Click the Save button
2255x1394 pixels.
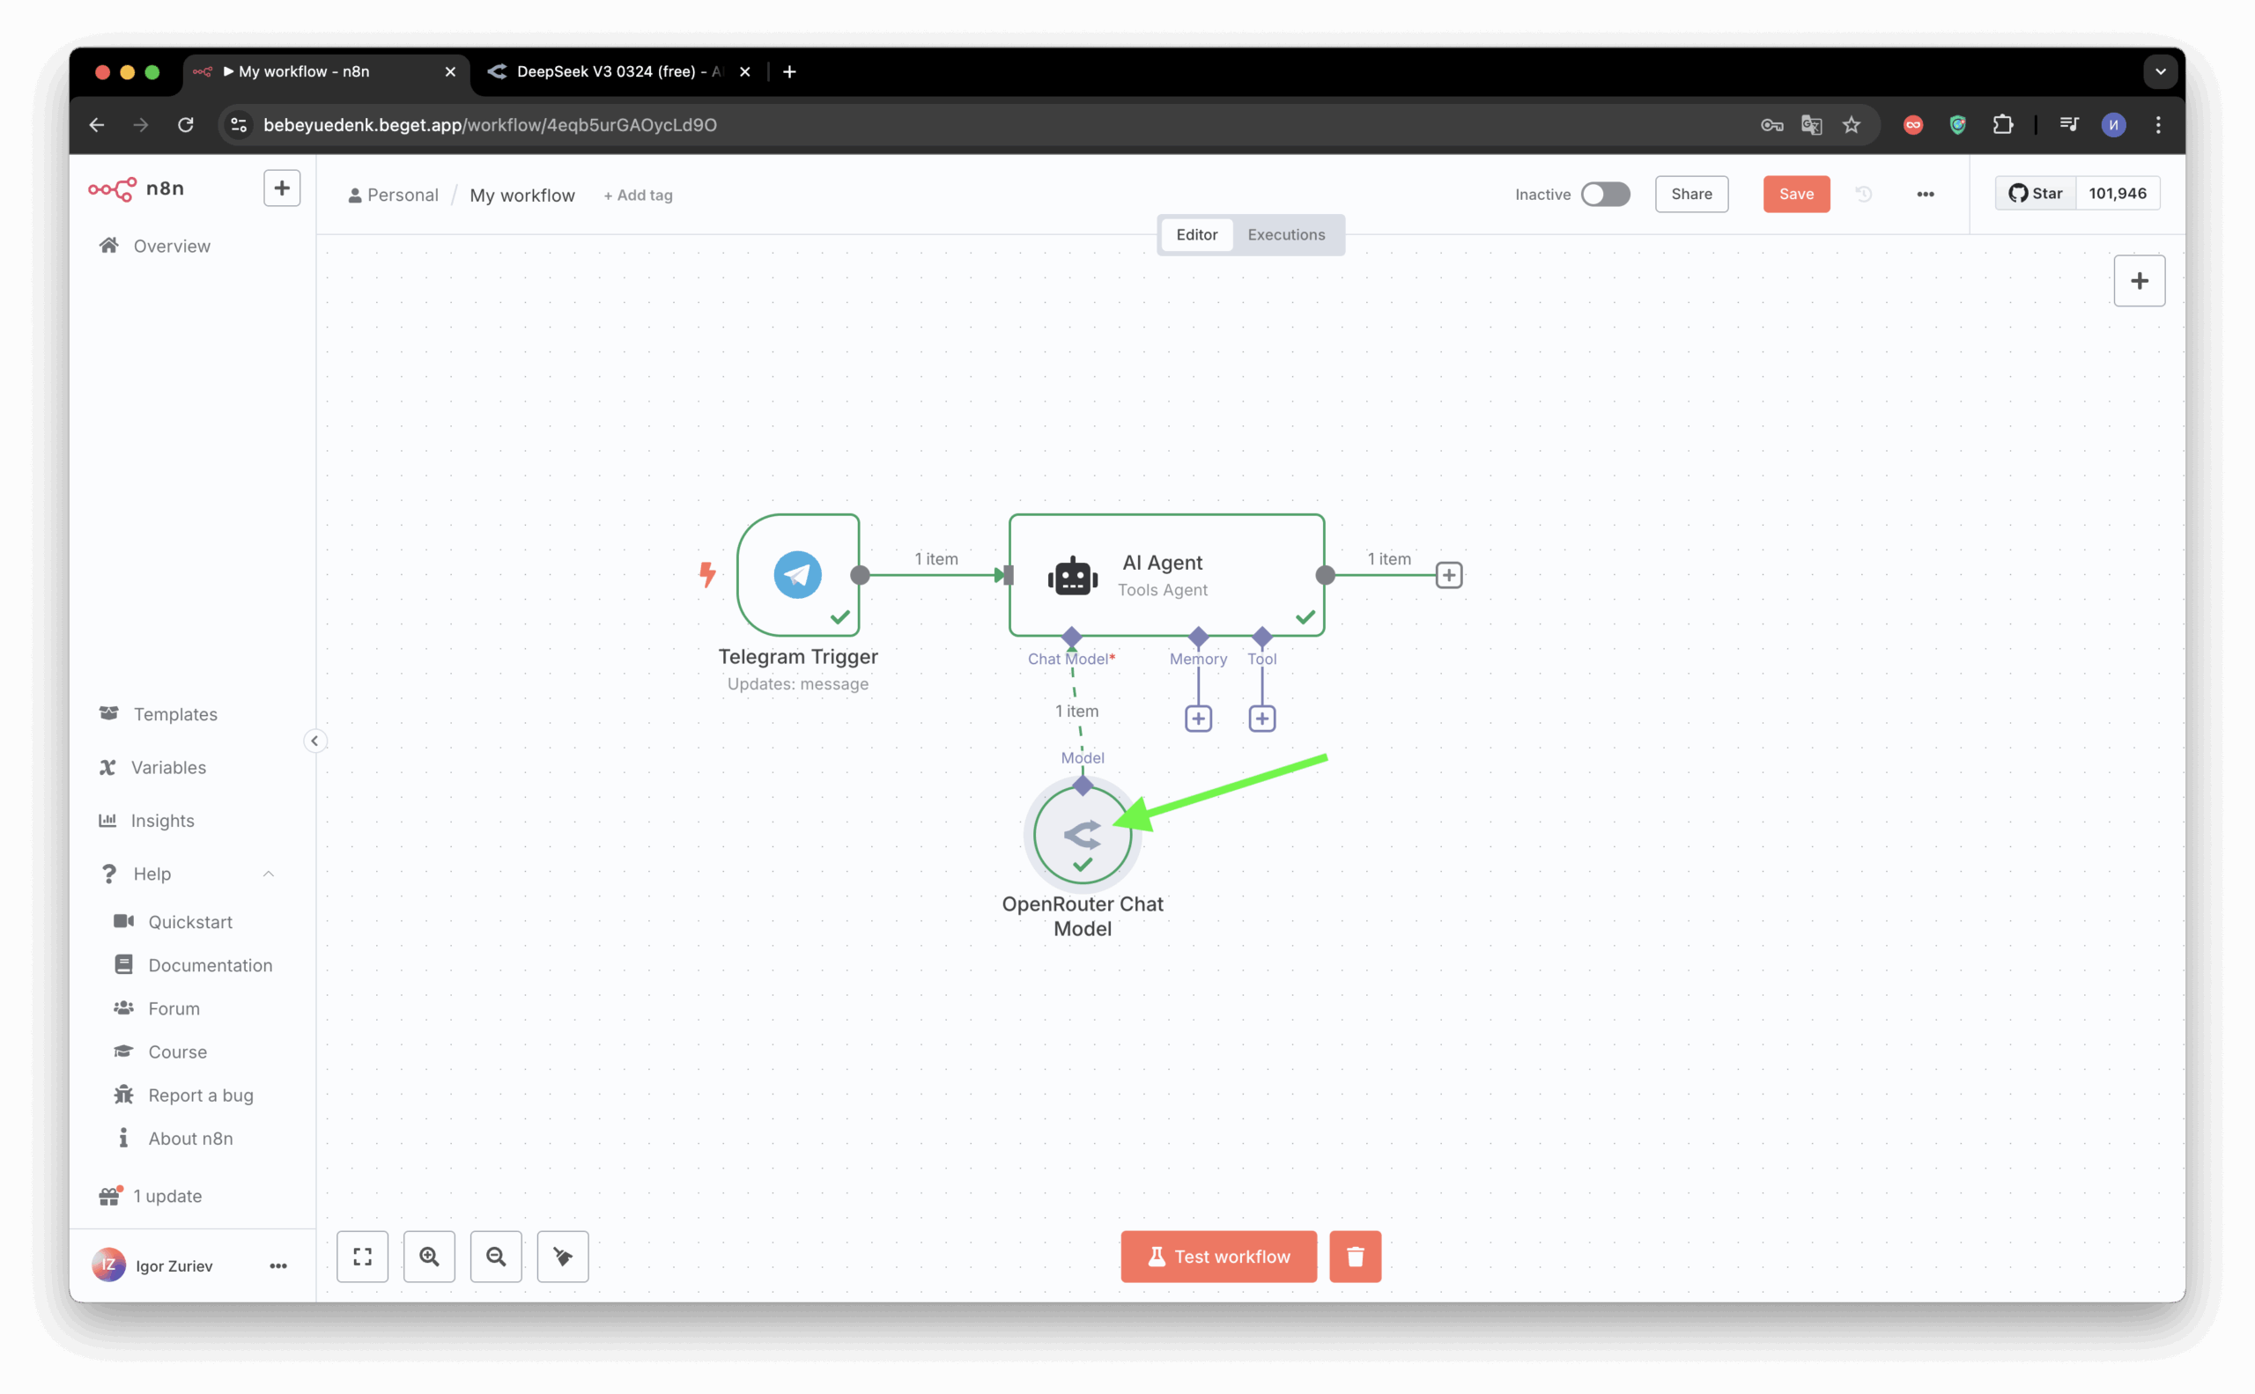[x=1796, y=195]
